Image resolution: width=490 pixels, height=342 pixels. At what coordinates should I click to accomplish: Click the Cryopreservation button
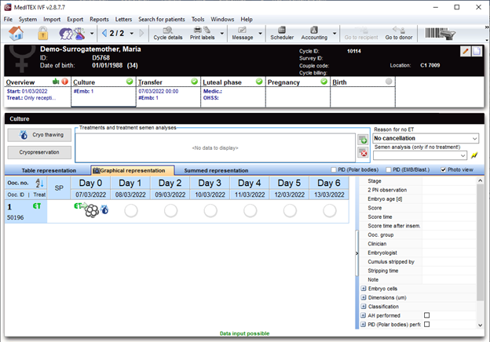[x=39, y=152]
